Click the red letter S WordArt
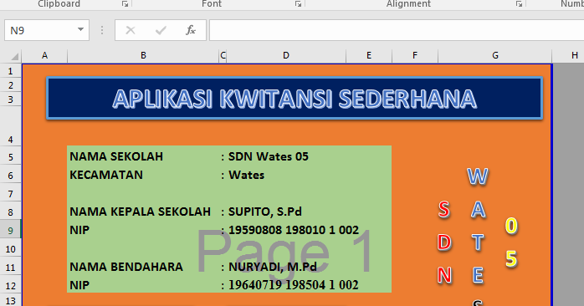 pos(444,210)
